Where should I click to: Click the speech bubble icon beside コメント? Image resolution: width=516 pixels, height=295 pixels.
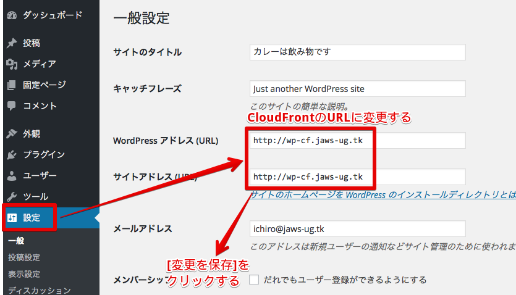[x=12, y=106]
